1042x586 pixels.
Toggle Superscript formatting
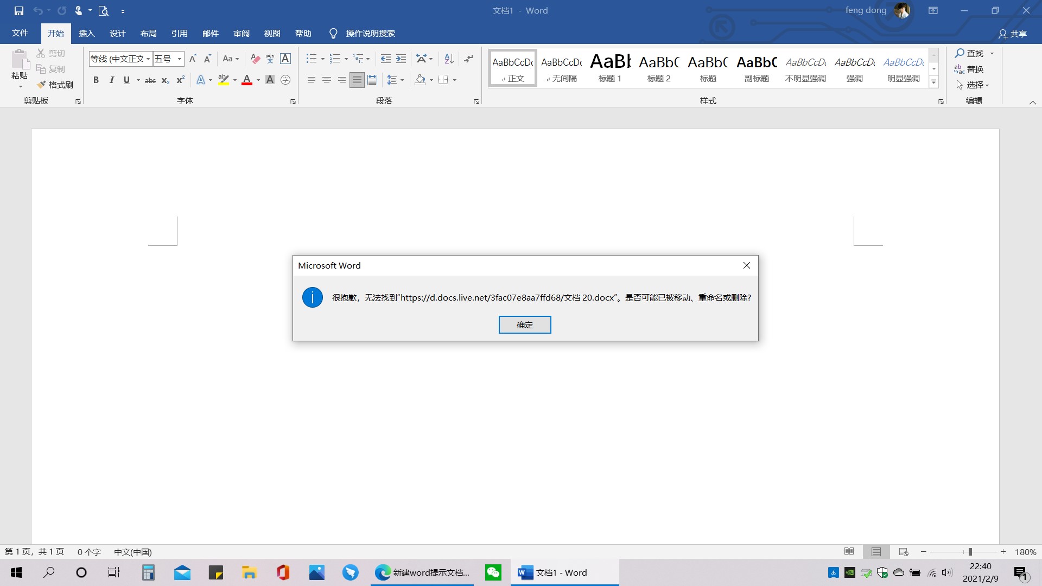click(x=181, y=80)
